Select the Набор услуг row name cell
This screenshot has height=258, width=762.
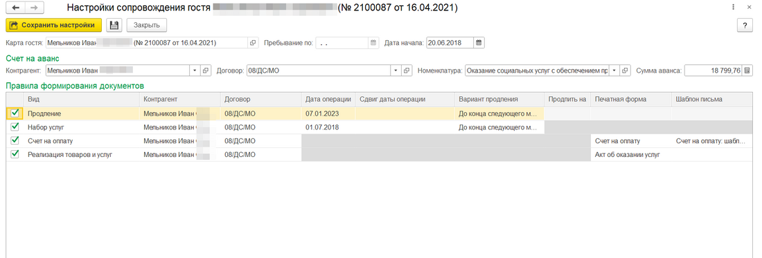tap(82, 127)
